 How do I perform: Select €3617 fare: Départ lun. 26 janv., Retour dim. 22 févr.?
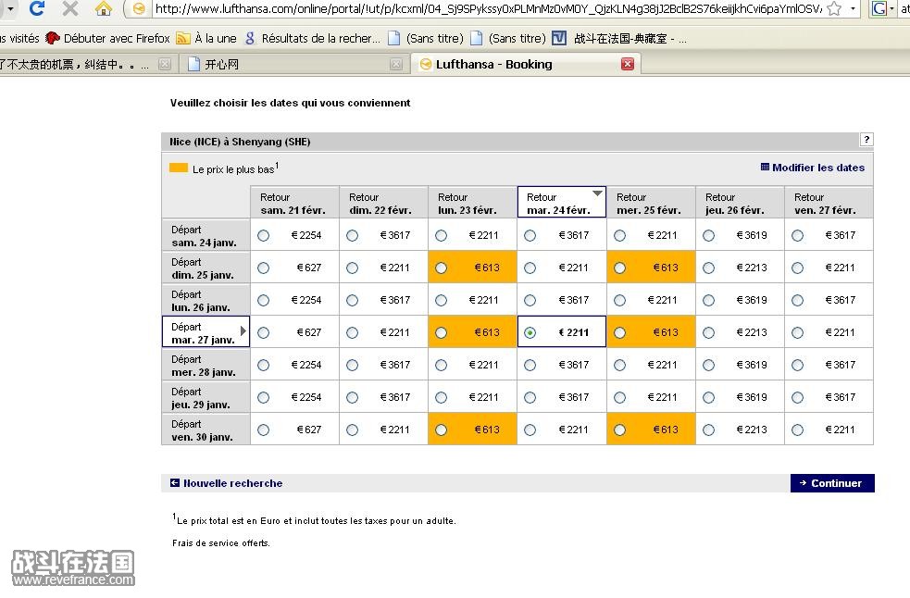(353, 301)
